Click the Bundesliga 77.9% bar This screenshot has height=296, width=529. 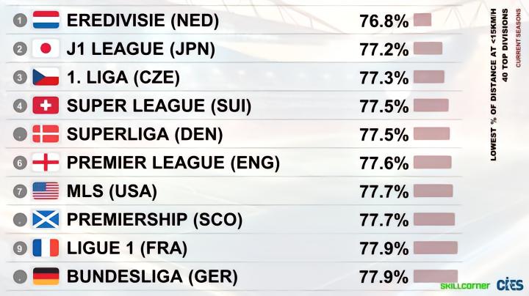coord(436,276)
